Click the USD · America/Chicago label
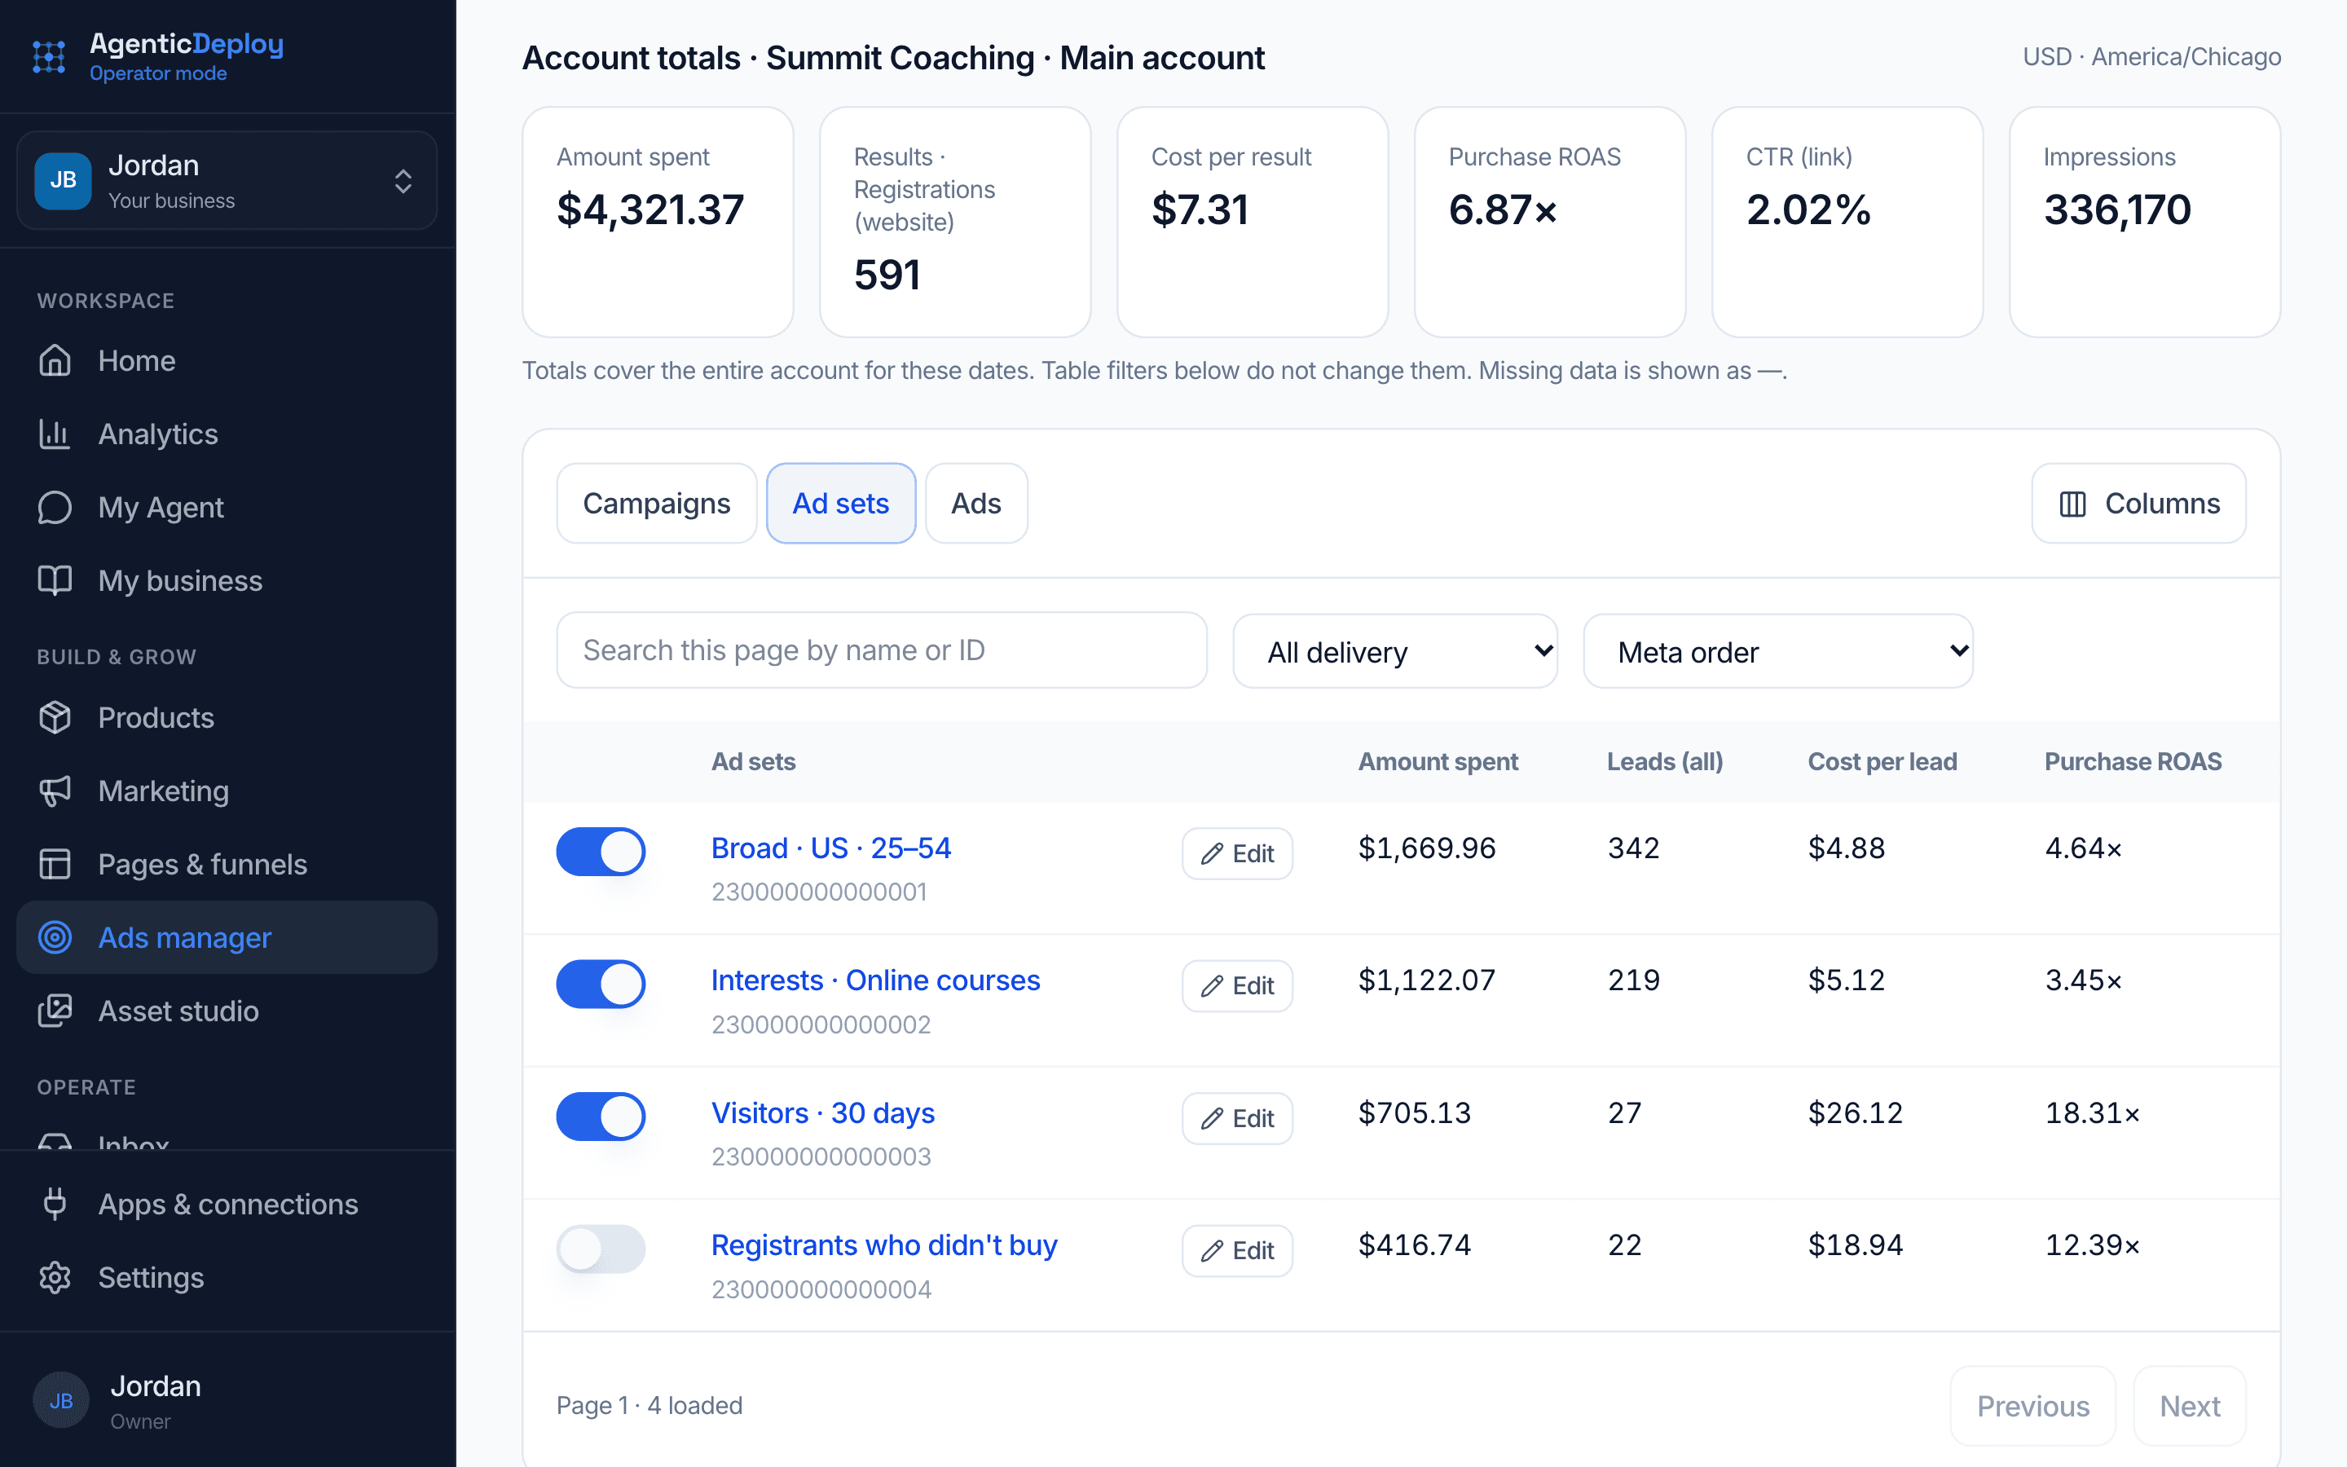Screen dimensions: 2347x1467 point(2151,57)
